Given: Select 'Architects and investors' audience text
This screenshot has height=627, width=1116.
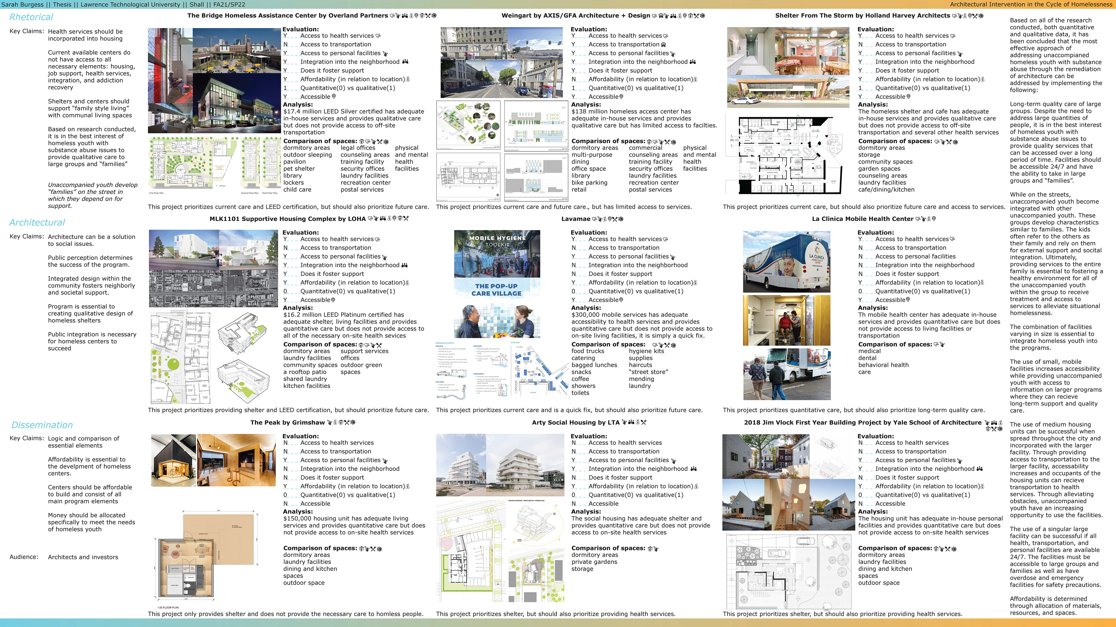Looking at the screenshot, I should (83, 557).
